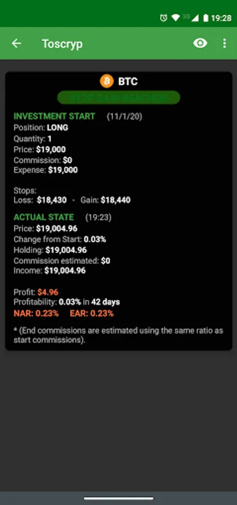
Task: Tap the Loss stop $18,430 value
Action: (52, 200)
